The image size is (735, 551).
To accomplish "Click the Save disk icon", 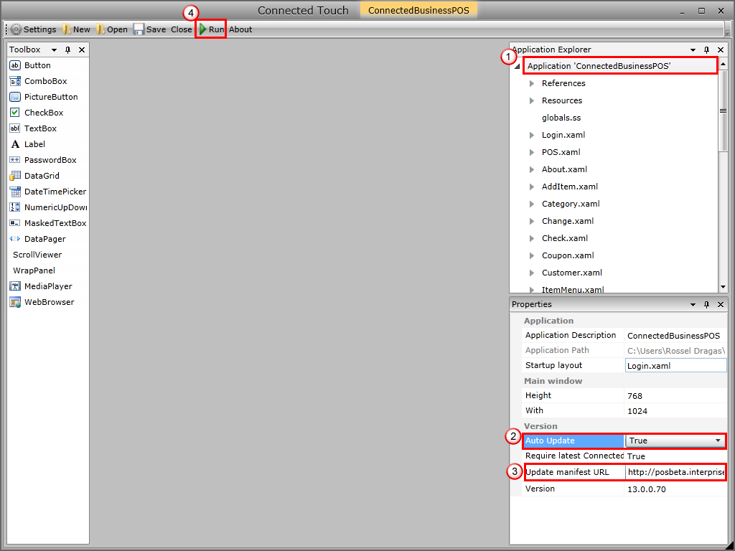I will 139,29.
